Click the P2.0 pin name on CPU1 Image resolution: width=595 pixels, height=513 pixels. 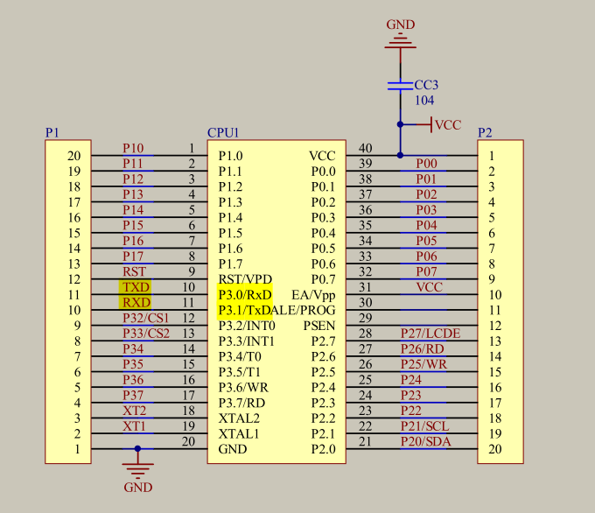(324, 449)
